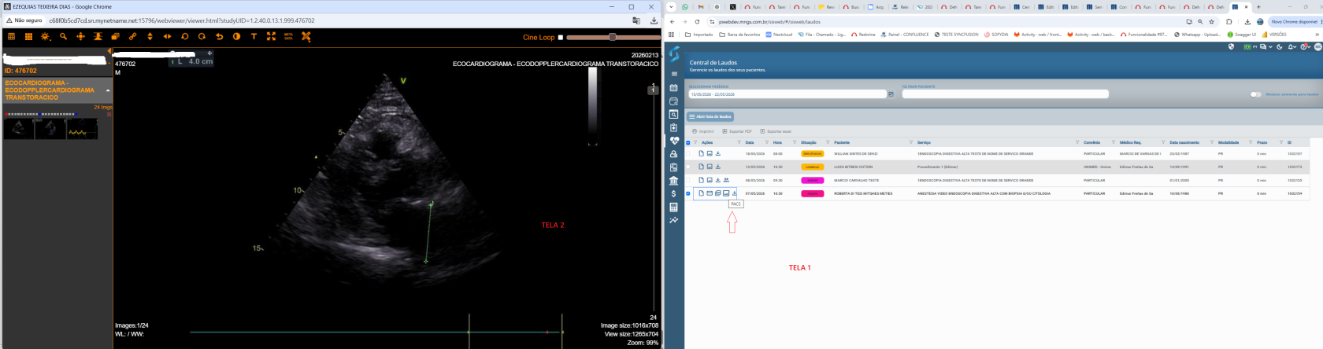Collapse the viewer left panel arrow
Screen dimensions: 1323x349
coord(109,51)
